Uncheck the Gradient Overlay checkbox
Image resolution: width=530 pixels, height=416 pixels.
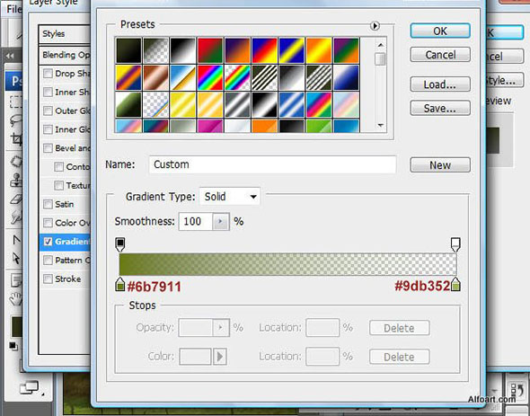tap(48, 242)
